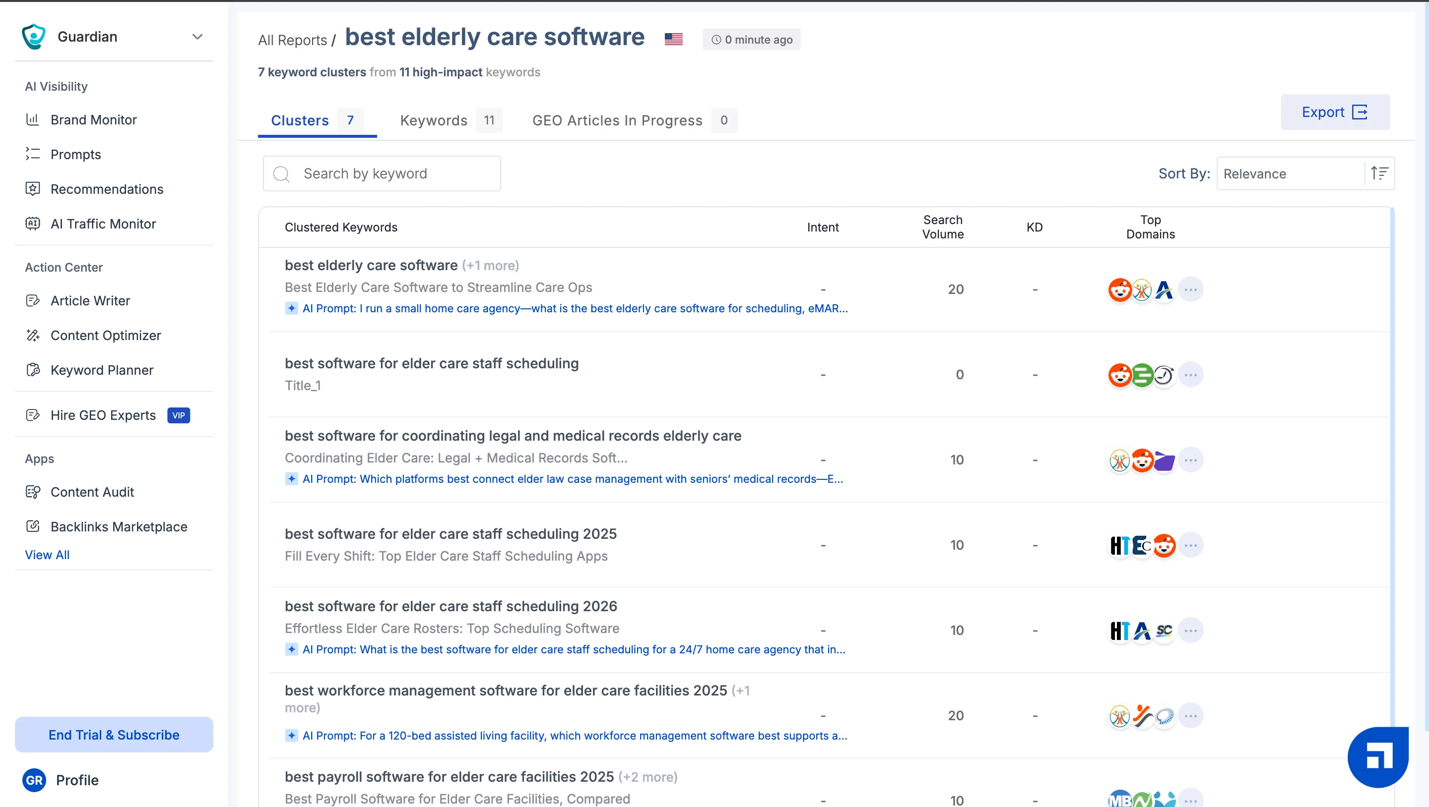Image resolution: width=1429 pixels, height=807 pixels.
Task: Click clock domain icon in Title_1 row
Action: coord(1164,375)
